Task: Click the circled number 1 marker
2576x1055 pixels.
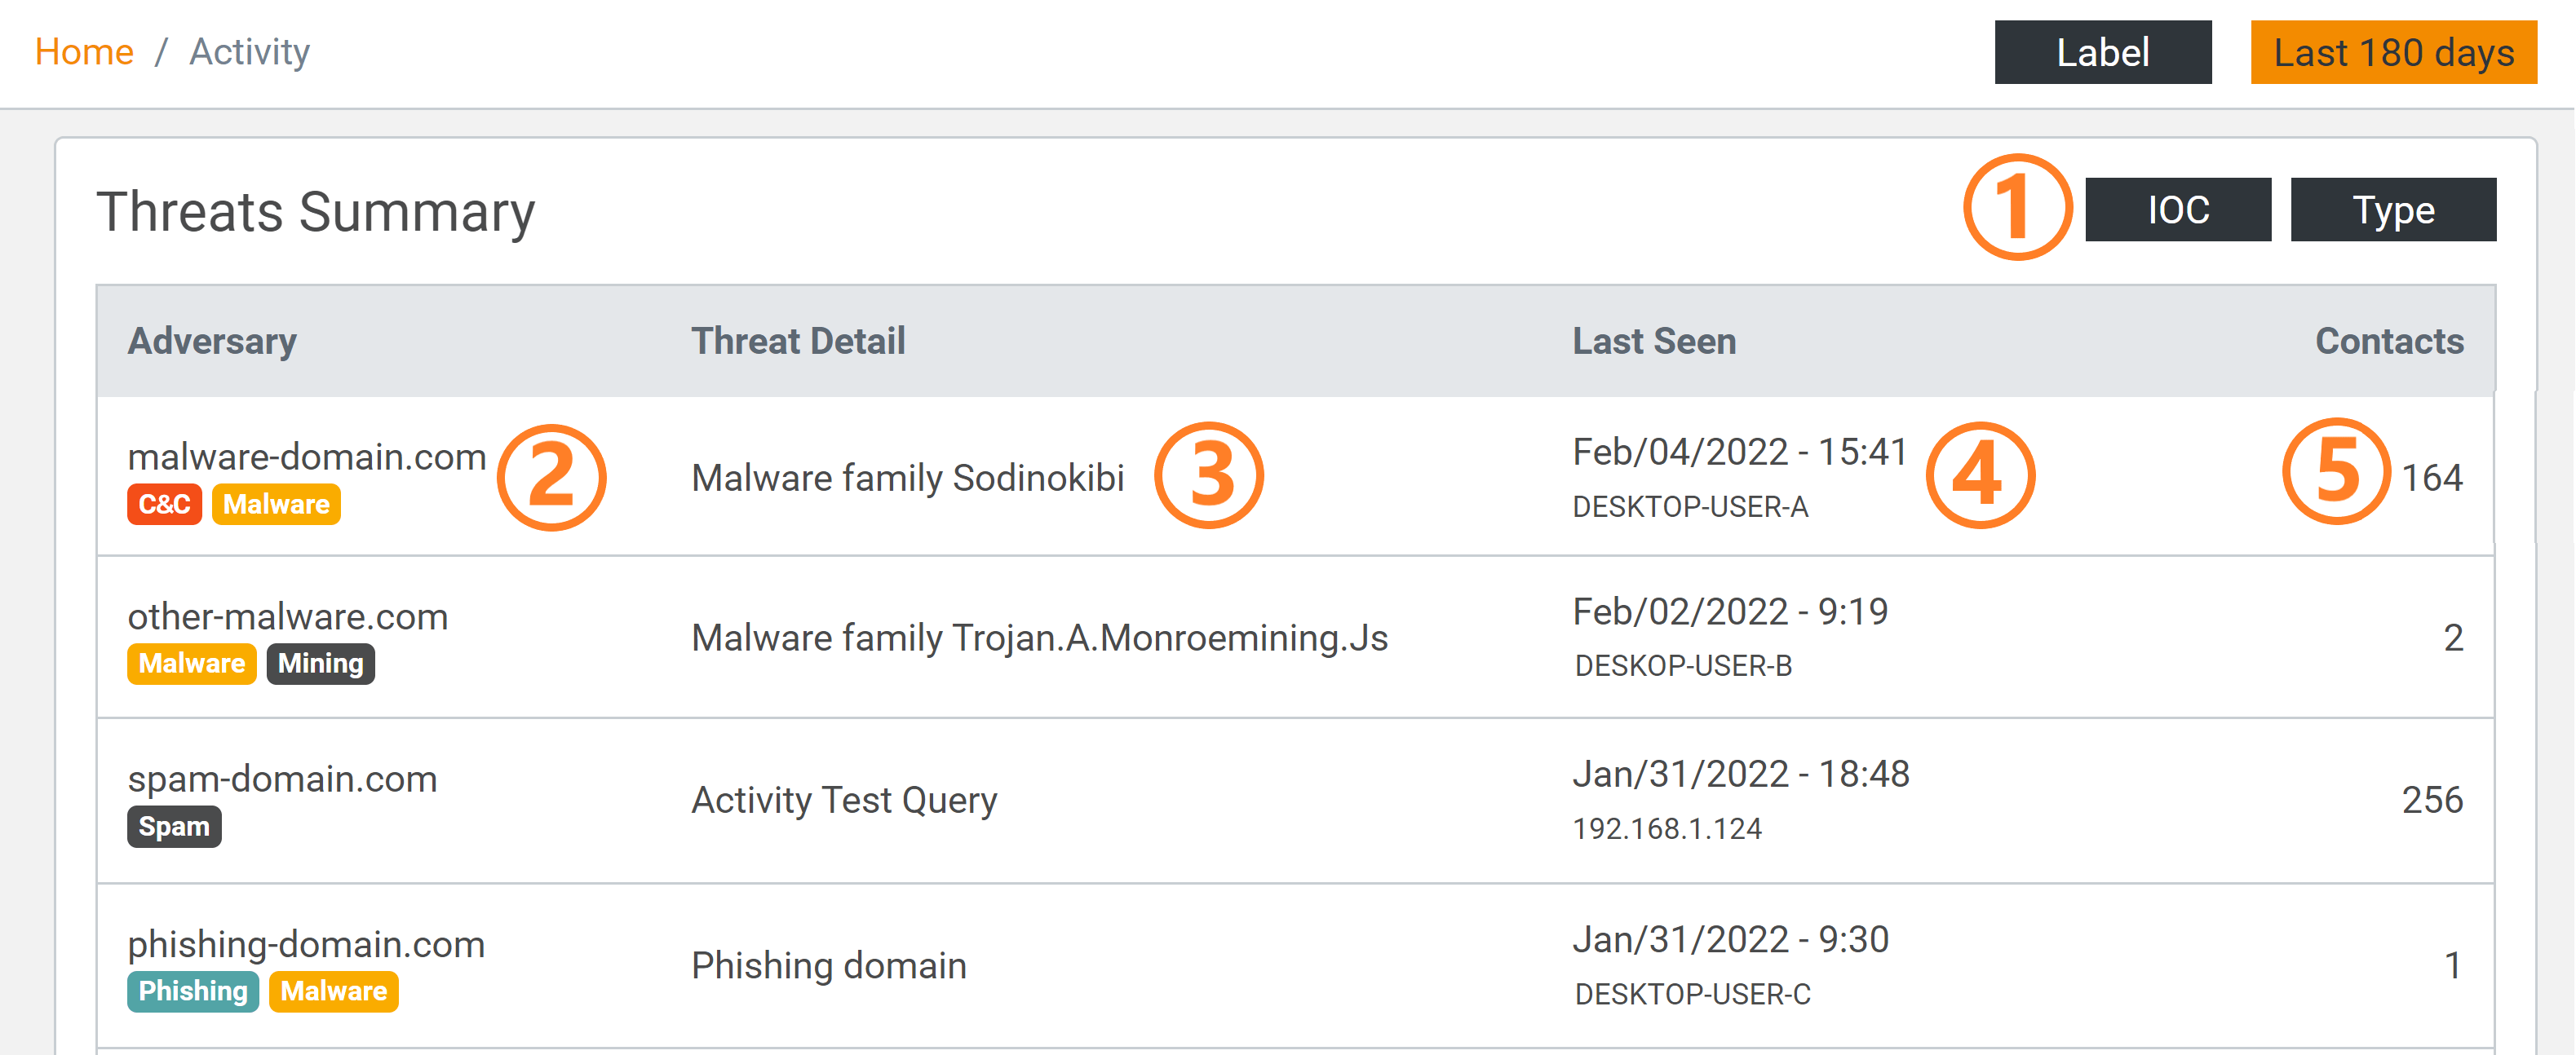Action: (x=2017, y=208)
